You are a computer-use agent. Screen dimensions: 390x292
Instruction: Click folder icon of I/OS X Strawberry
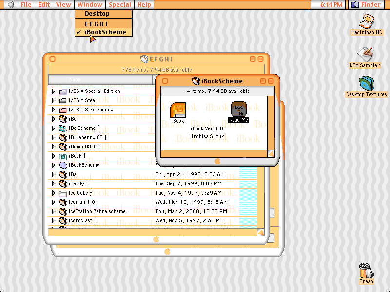pyautogui.click(x=63, y=110)
